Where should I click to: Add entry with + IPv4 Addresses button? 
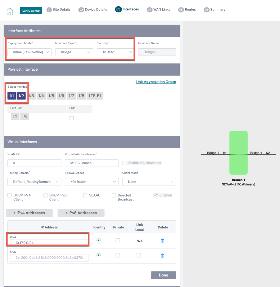point(29,213)
